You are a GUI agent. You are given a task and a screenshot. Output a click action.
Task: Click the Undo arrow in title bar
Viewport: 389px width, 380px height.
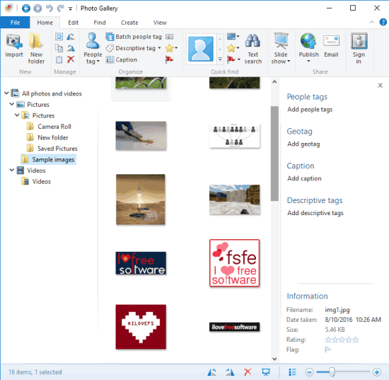pos(50,8)
